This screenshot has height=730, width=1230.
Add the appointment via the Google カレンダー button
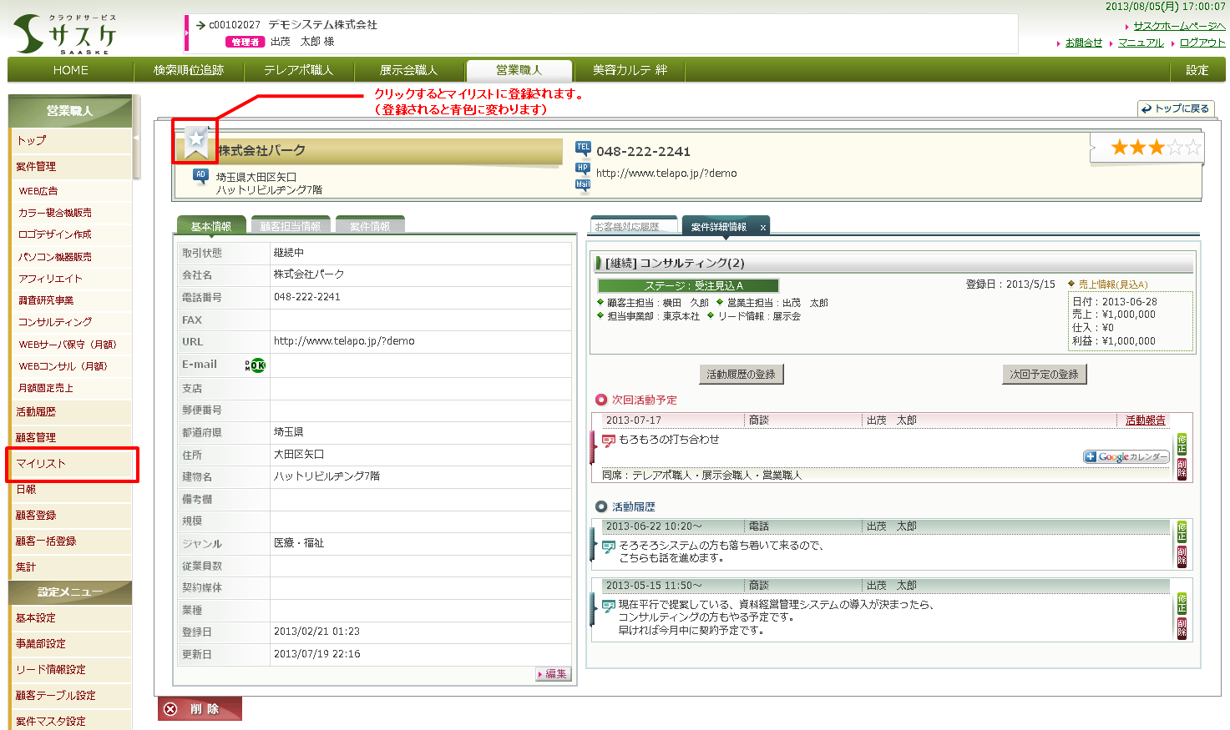(x=1126, y=457)
